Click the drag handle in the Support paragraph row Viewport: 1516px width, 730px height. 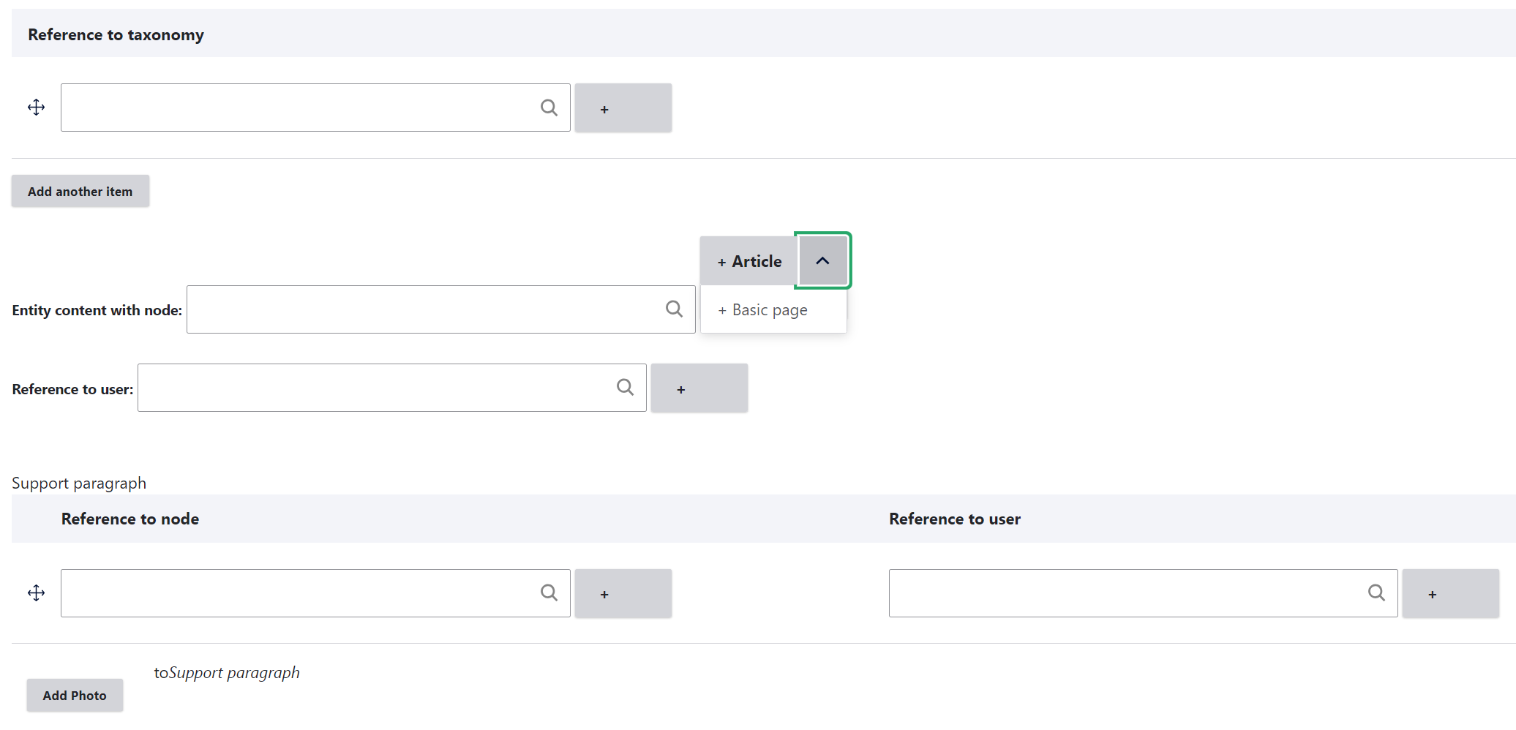tap(35, 592)
